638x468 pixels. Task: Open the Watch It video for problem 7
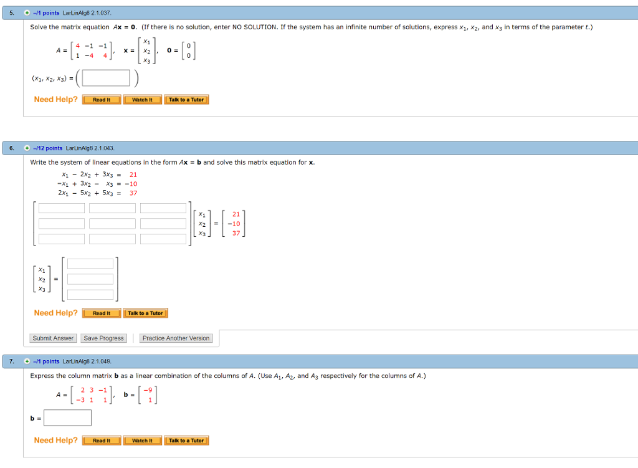tap(142, 440)
